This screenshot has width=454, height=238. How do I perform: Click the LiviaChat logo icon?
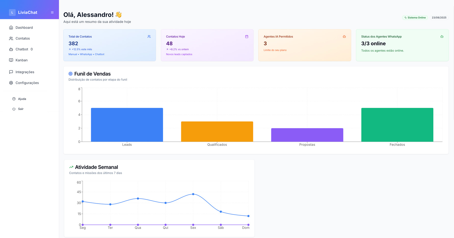tap(12, 12)
